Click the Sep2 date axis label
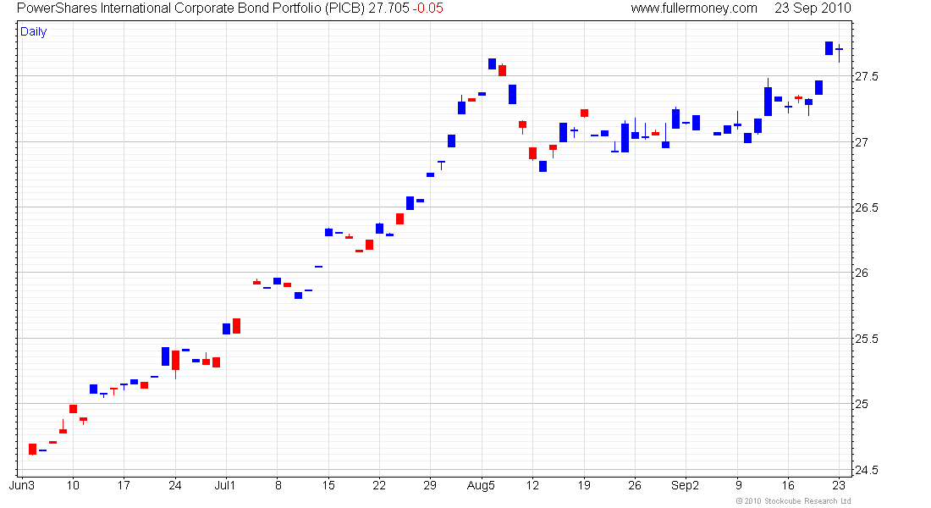 686,485
